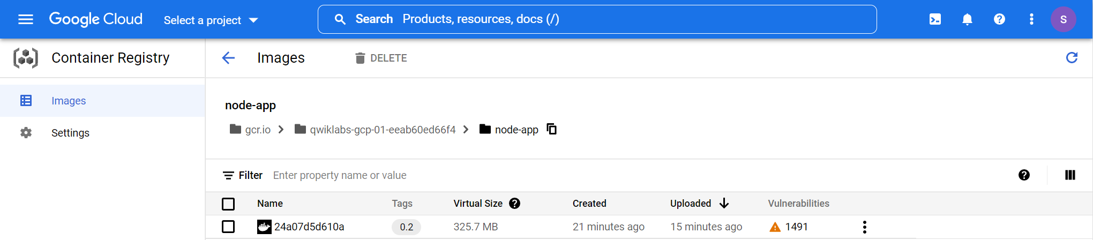This screenshot has height=240, width=1093.
Task: Show Virtual Size help tooltip
Action: coord(514,204)
